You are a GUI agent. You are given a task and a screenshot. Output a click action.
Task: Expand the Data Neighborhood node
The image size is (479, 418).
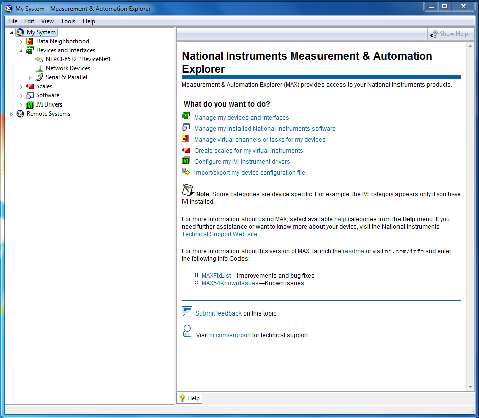point(21,42)
